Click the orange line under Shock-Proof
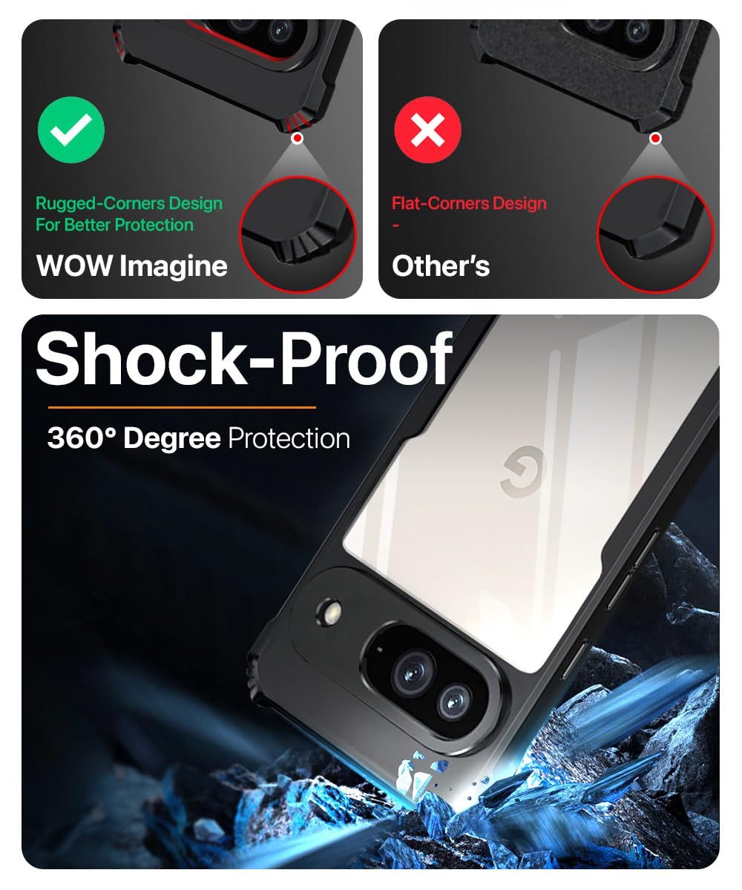The image size is (742, 890). [x=183, y=407]
